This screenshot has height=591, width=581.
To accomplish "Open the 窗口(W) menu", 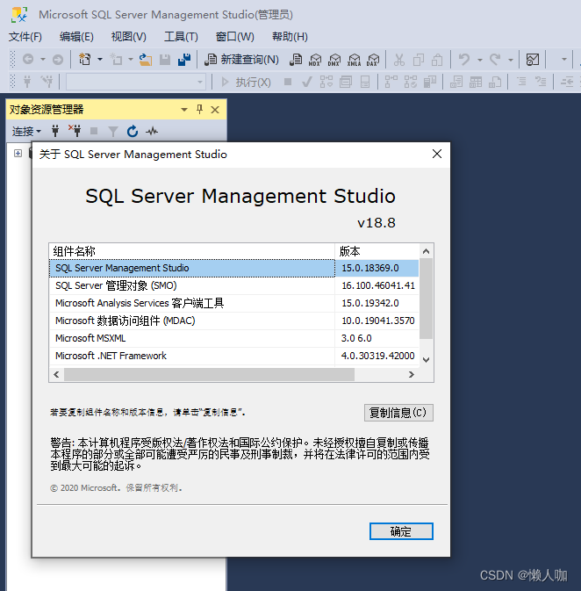I will 234,37.
